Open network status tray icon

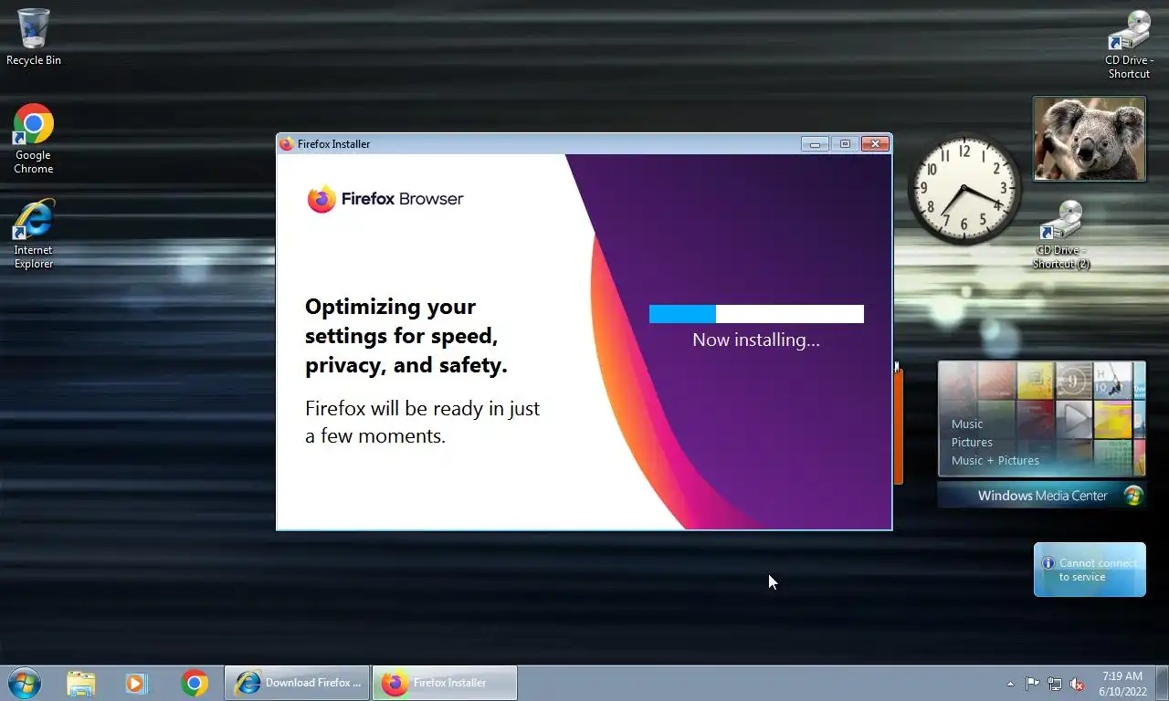1055,684
